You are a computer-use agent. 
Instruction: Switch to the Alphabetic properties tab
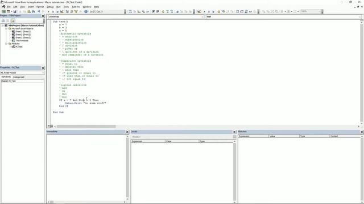click(x=6, y=77)
